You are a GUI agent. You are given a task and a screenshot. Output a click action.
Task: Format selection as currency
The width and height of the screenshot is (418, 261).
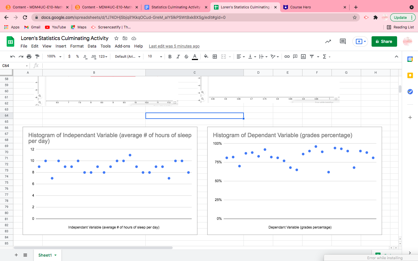[x=69, y=56]
